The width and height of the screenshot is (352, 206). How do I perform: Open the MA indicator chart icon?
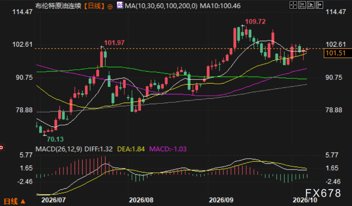click(120, 5)
